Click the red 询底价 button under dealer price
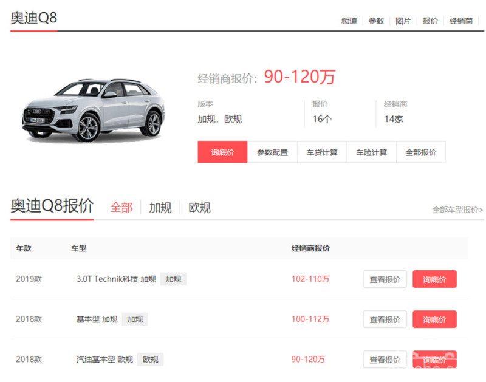The width and height of the screenshot is (486, 382). coord(222,152)
